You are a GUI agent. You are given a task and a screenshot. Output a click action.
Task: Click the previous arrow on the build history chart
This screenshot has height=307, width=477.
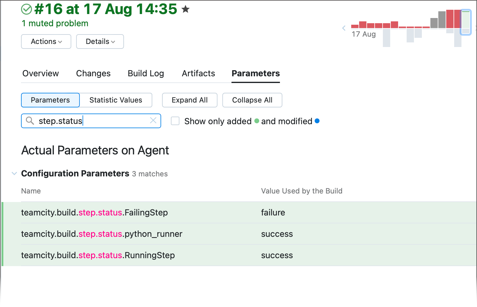click(344, 28)
